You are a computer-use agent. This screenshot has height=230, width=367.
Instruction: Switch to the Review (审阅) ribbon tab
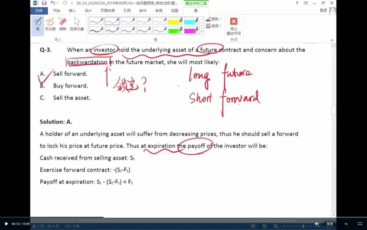click(x=159, y=11)
